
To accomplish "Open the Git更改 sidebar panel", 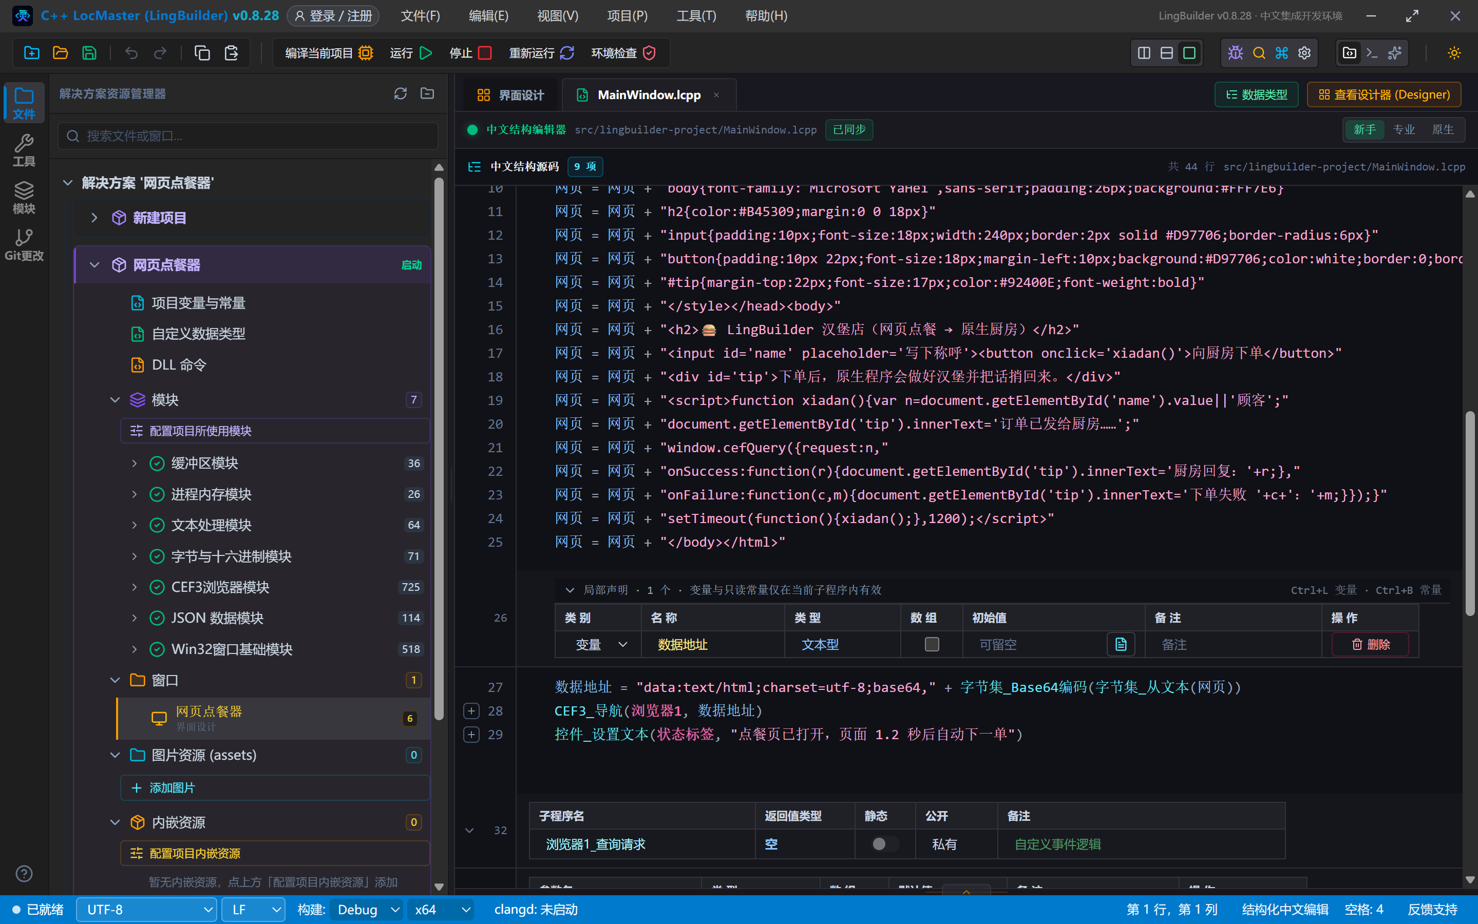I will [x=24, y=244].
